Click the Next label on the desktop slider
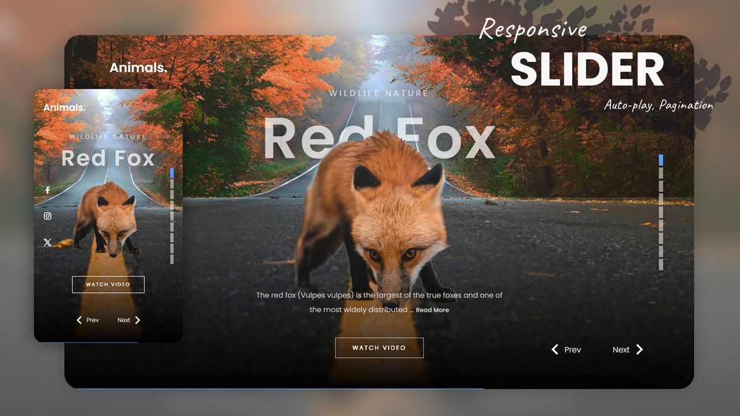The image size is (740, 416). pos(621,349)
